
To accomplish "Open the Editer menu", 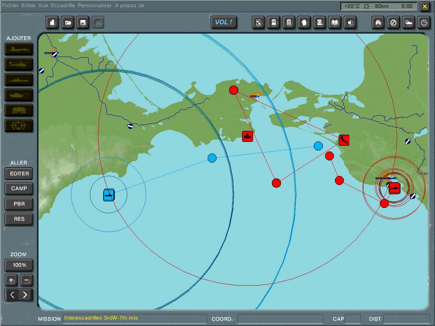I will 29,6.
